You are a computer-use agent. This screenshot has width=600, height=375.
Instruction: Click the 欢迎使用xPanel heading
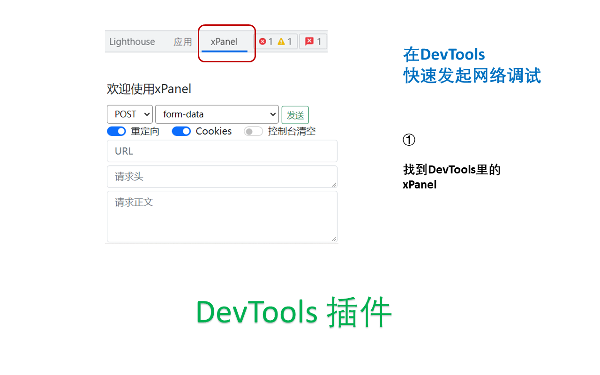click(x=149, y=89)
